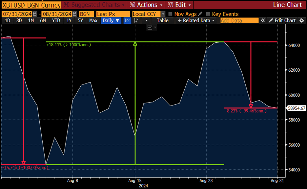Click 62000 y-axis label
The width and height of the screenshot is (307, 189).
tap(294, 70)
